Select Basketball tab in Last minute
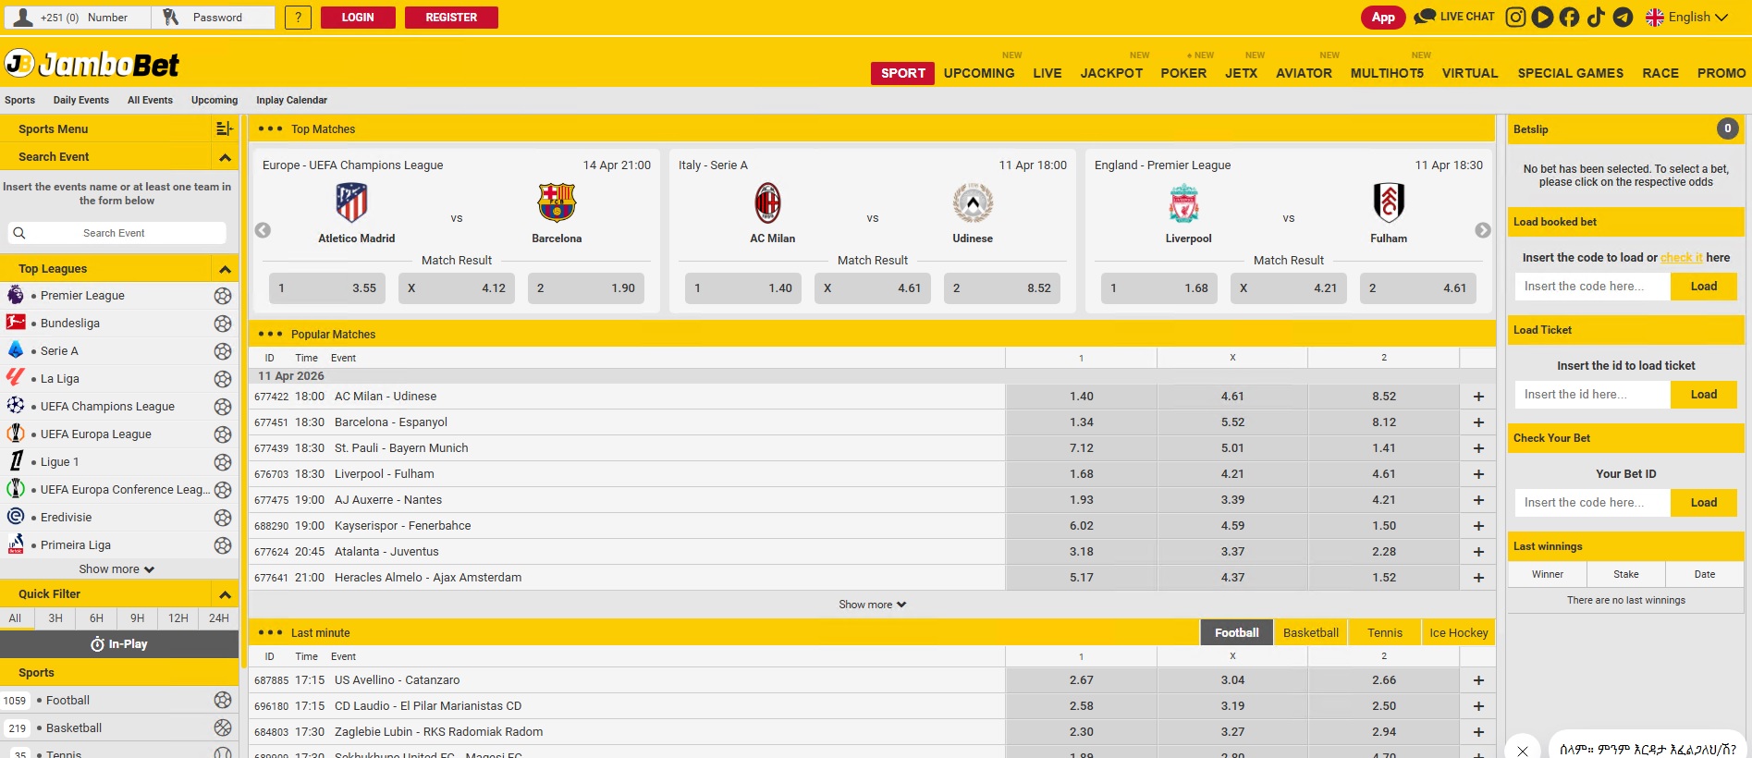The width and height of the screenshot is (1752, 758). click(1310, 632)
